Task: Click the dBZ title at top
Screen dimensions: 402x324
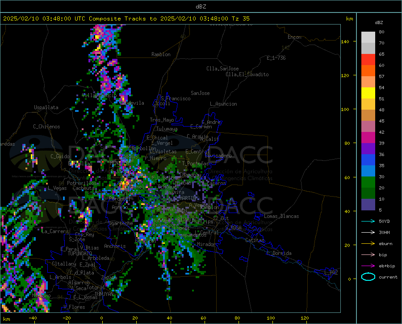Action: [x=201, y=7]
